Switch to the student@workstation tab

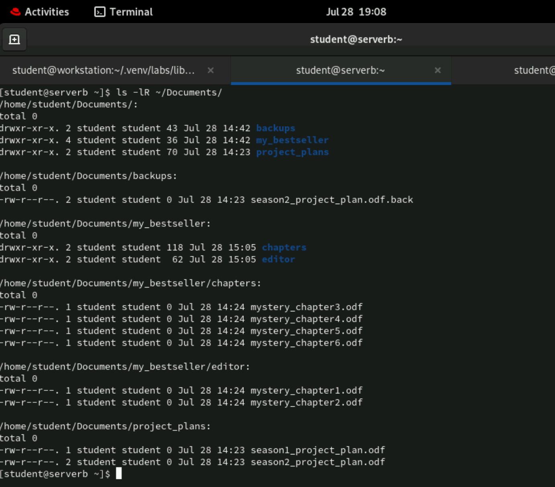coord(103,70)
